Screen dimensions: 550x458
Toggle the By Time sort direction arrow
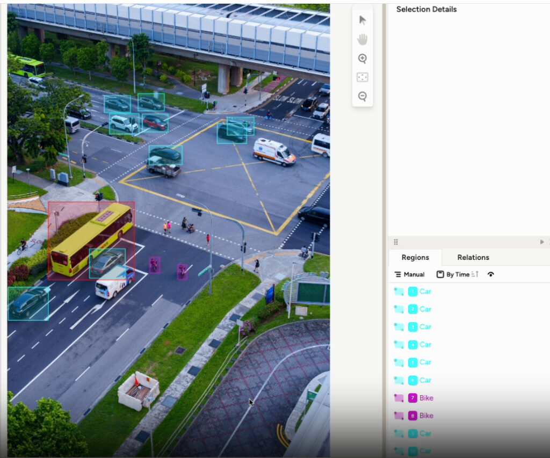coord(475,274)
